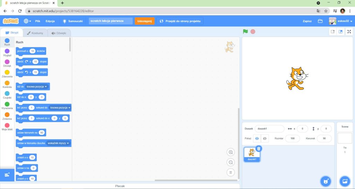Zoom in on the script workspace
Viewport: 355px width, 189px height.
pyautogui.click(x=231, y=152)
